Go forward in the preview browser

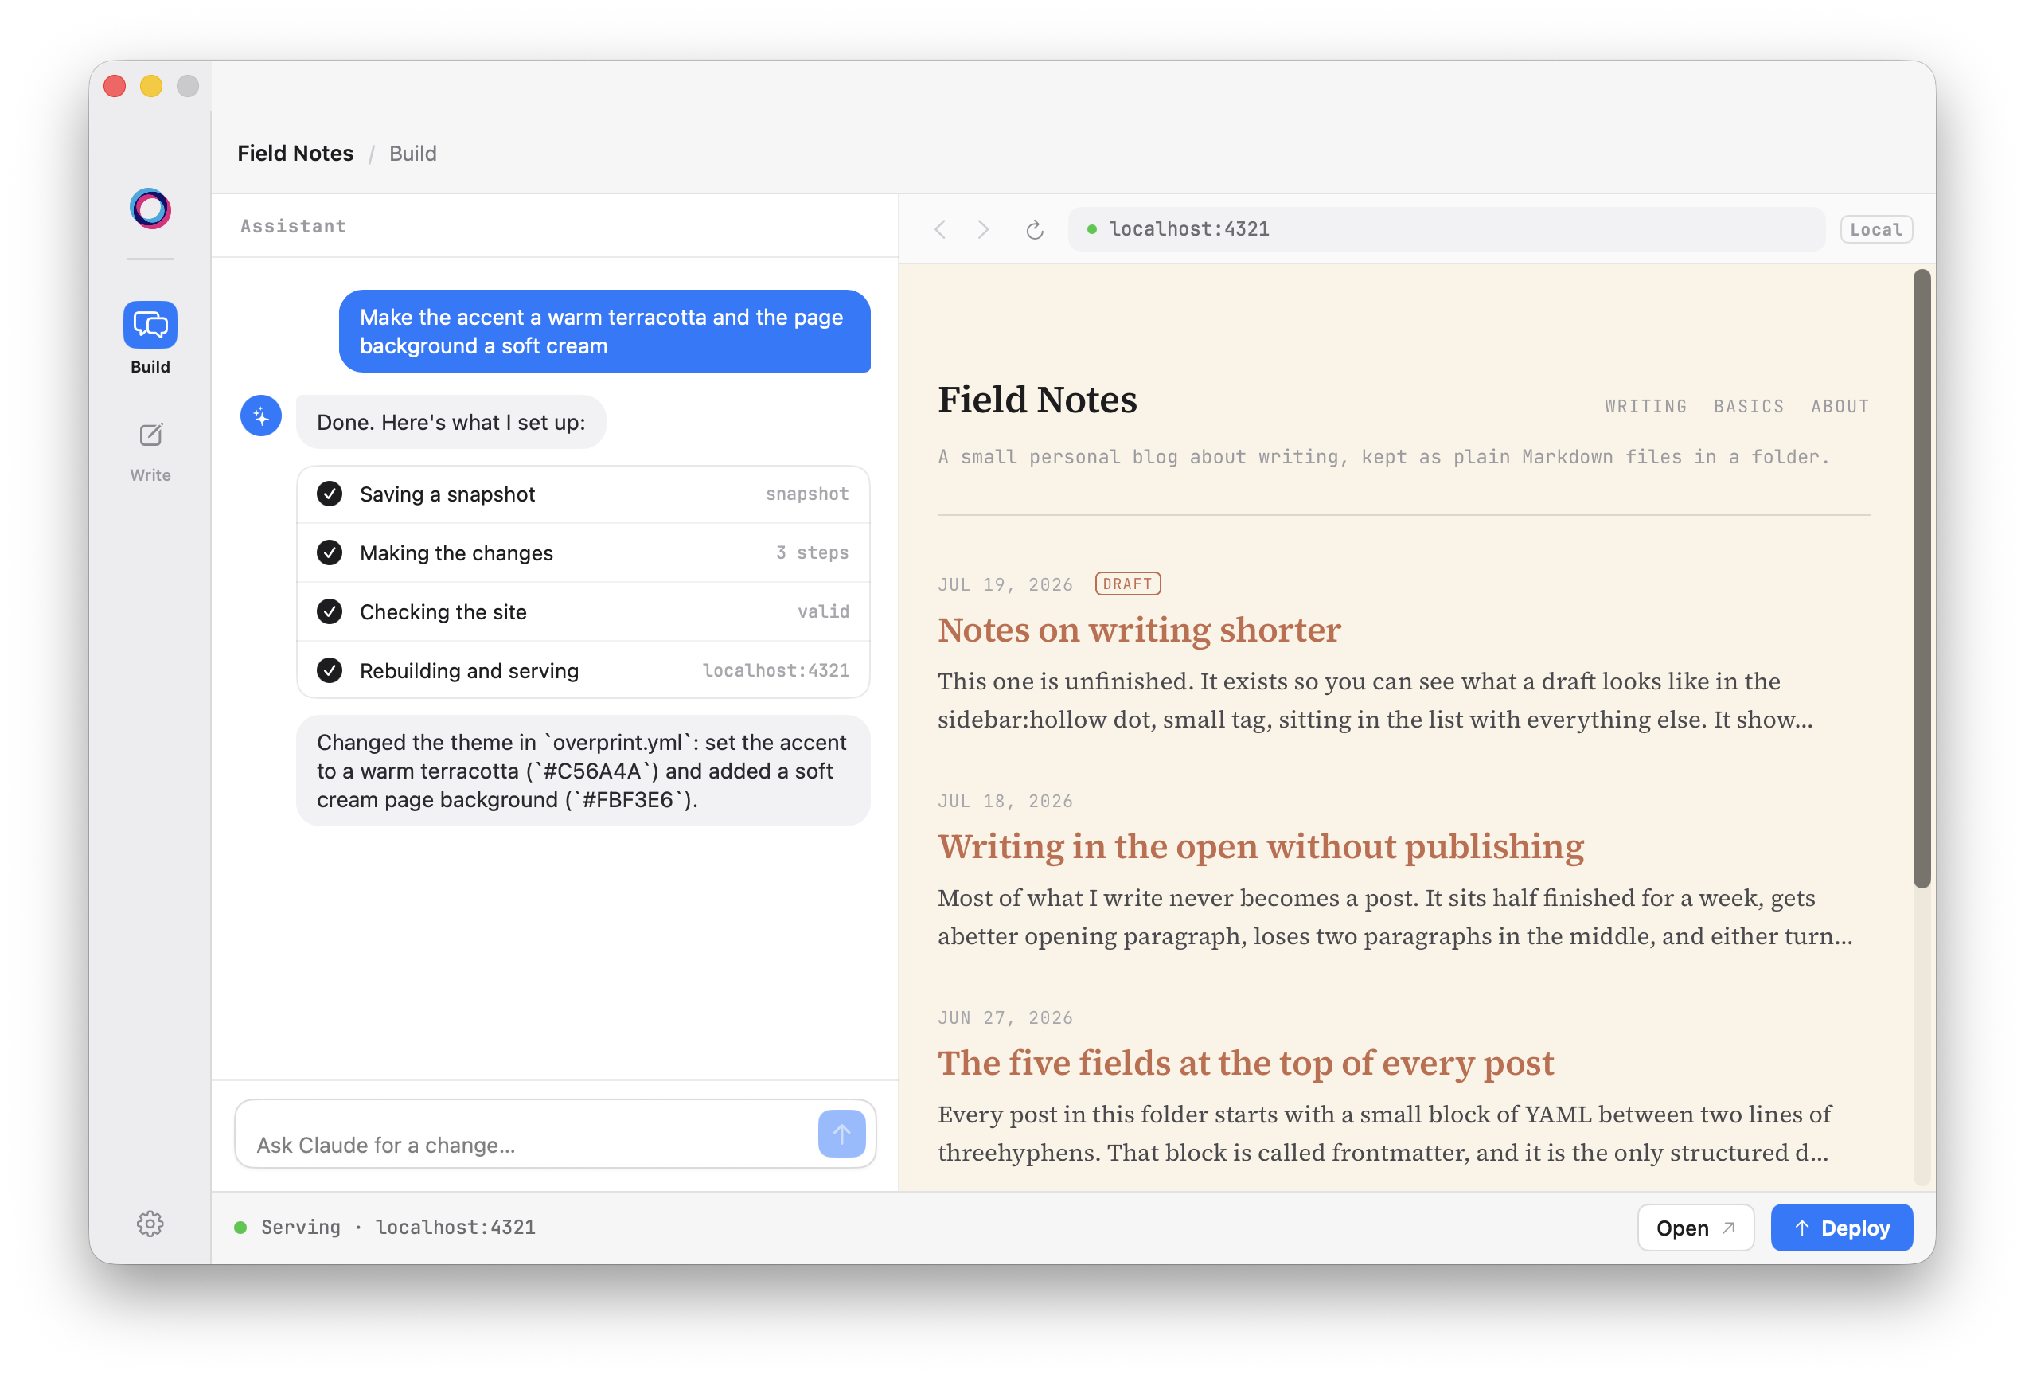point(983,229)
